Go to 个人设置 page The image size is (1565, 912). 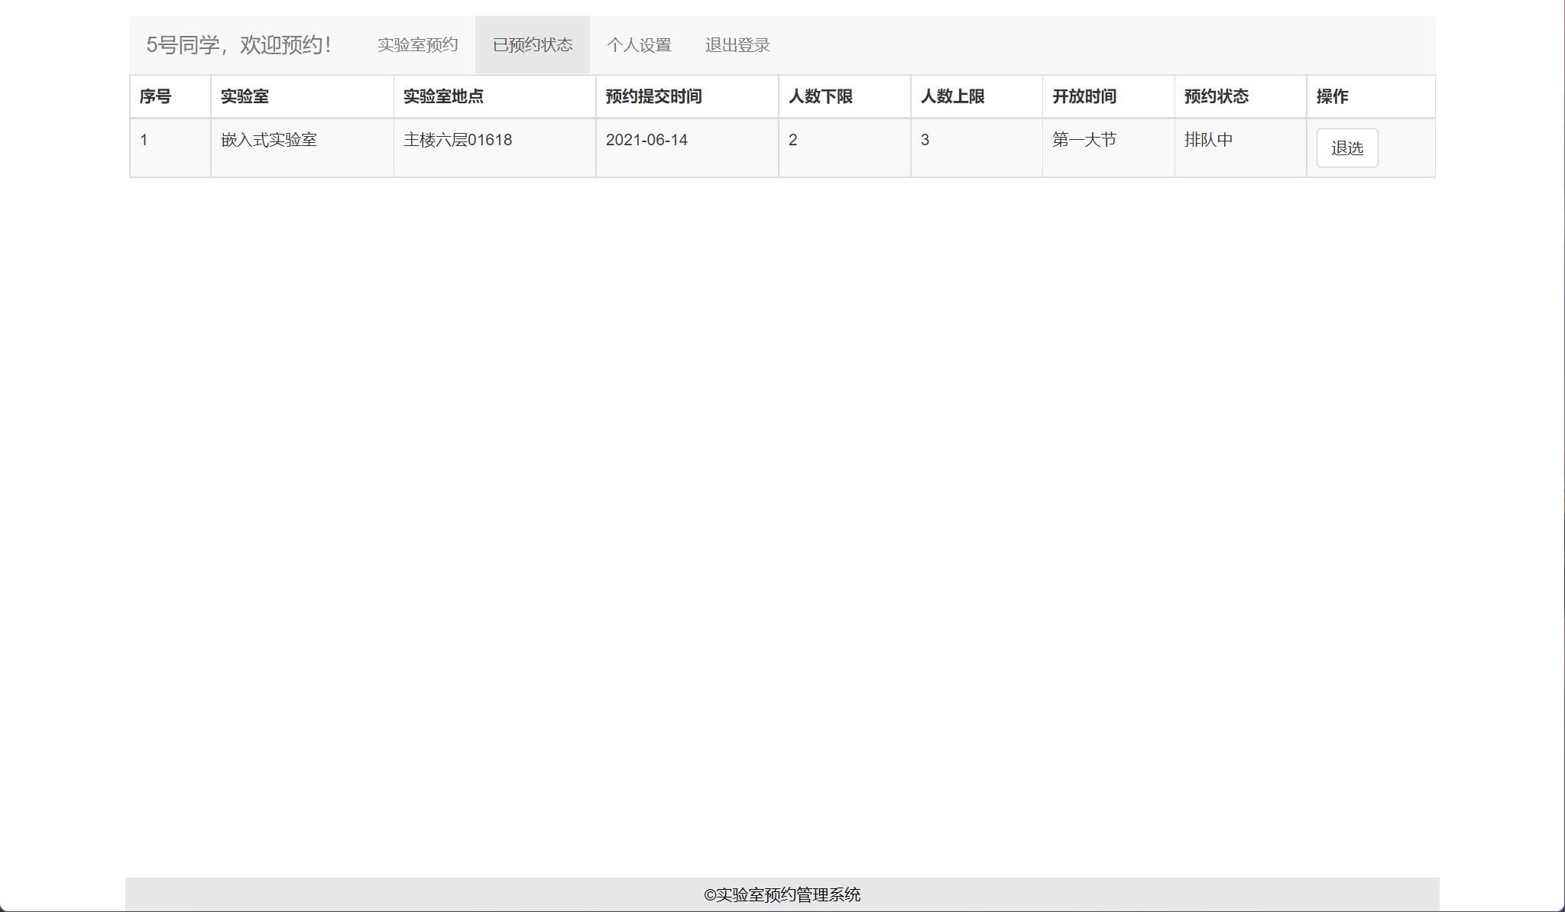point(639,45)
